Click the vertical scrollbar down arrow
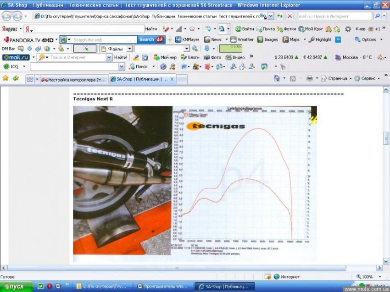The width and height of the screenshot is (390, 292). [386, 261]
